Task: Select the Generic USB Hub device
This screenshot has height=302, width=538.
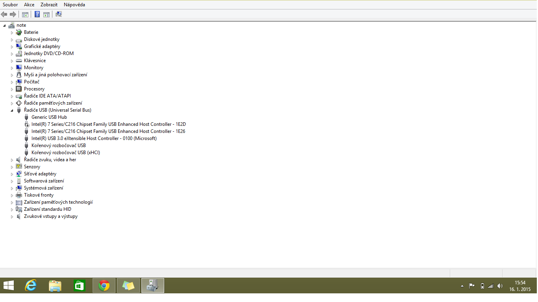Action: click(49, 117)
